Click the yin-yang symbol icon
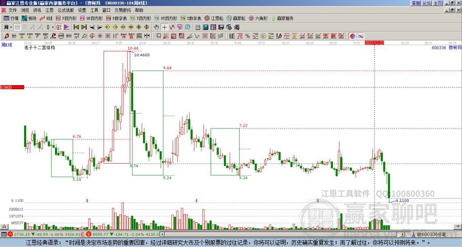 click(353, 36)
